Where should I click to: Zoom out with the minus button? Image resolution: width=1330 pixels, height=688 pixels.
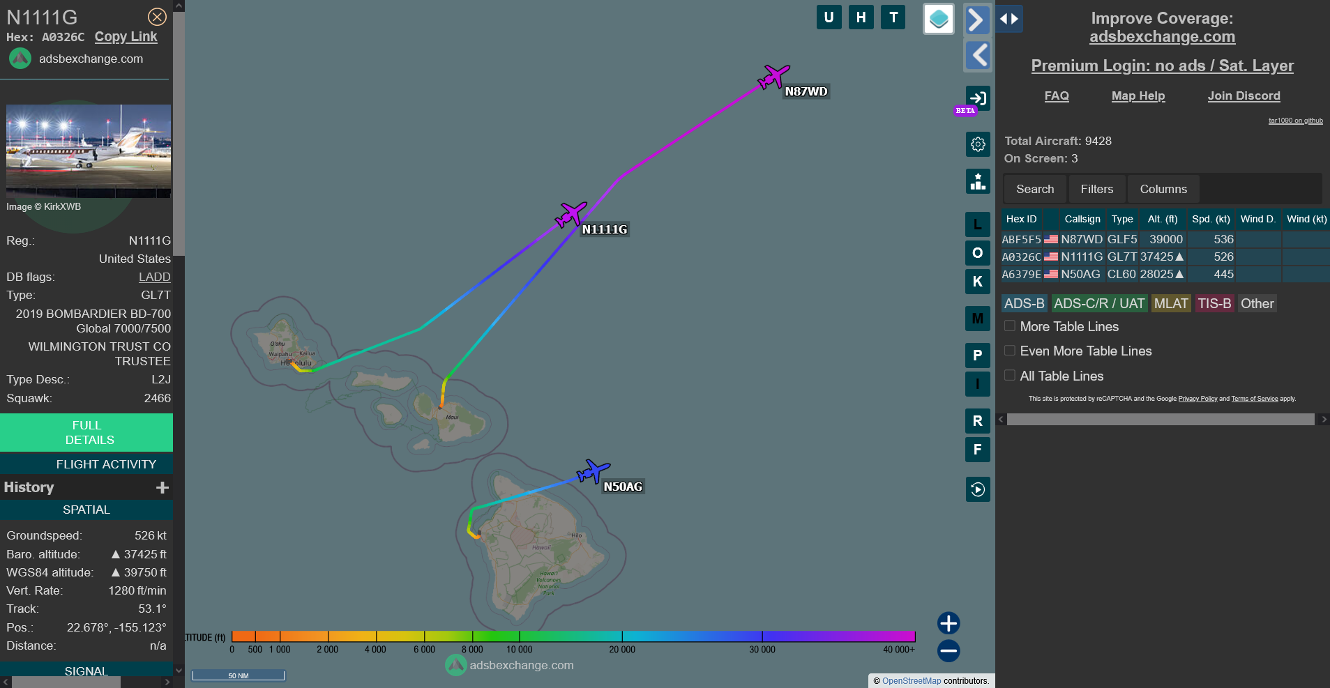[949, 651]
